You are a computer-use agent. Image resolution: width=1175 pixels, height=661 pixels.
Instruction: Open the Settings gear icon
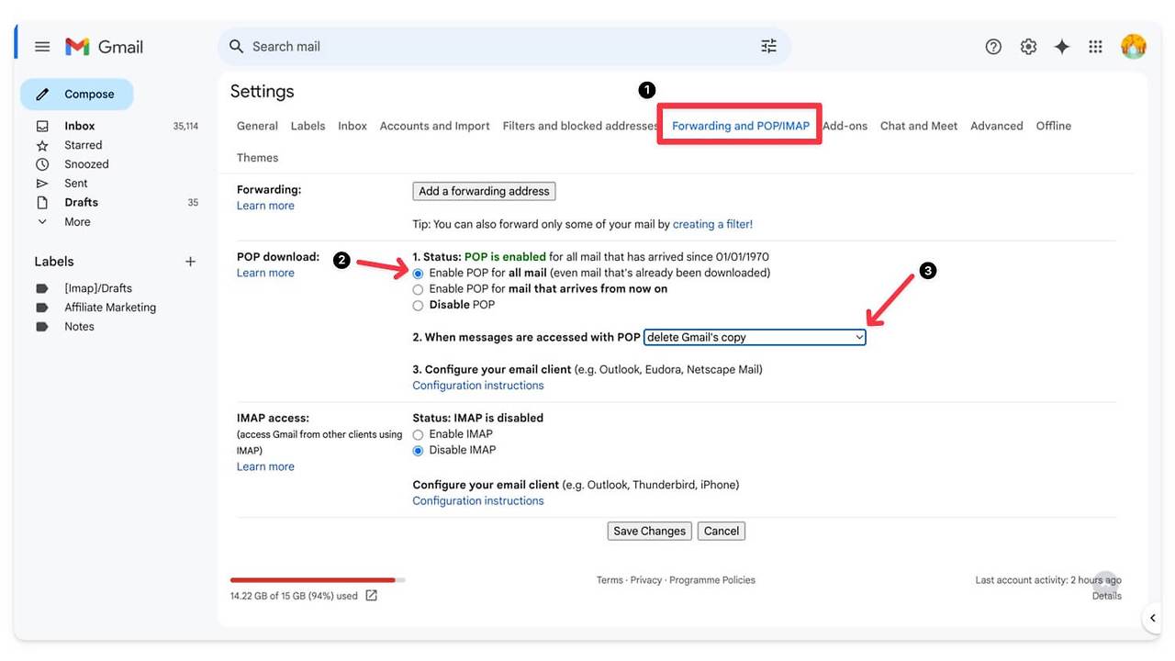tap(1028, 47)
